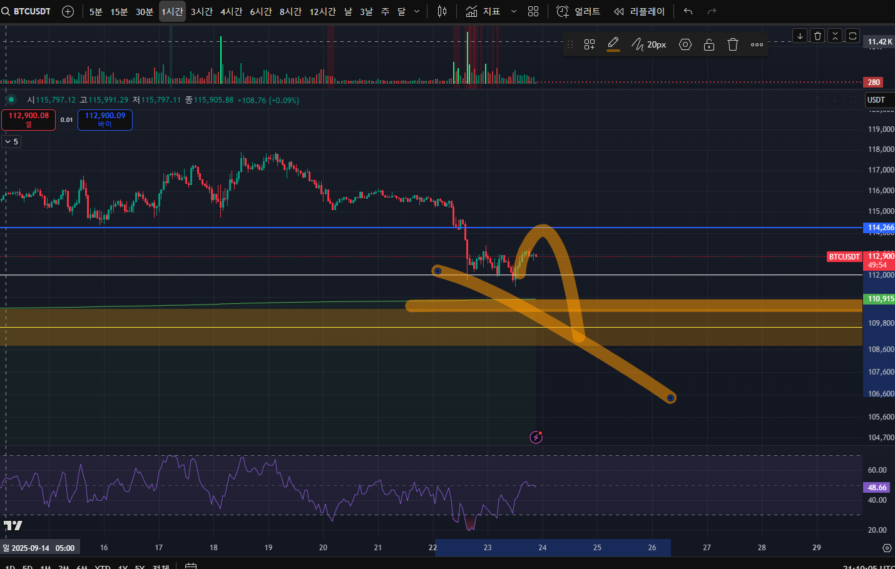This screenshot has height=569, width=895.
Task: Toggle the pane maximize icon
Action: point(852,36)
